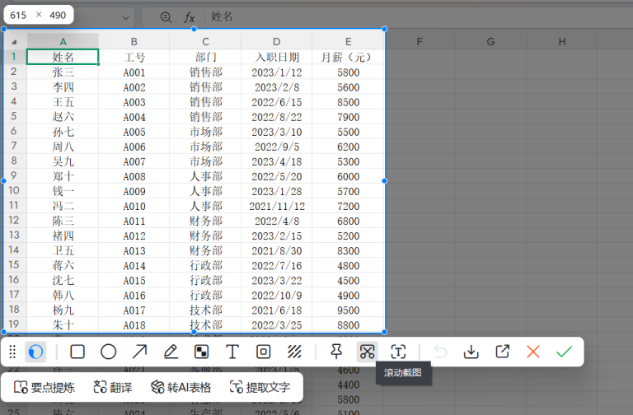Select column D header
Viewport: 633px width, 415px height.
click(x=277, y=41)
